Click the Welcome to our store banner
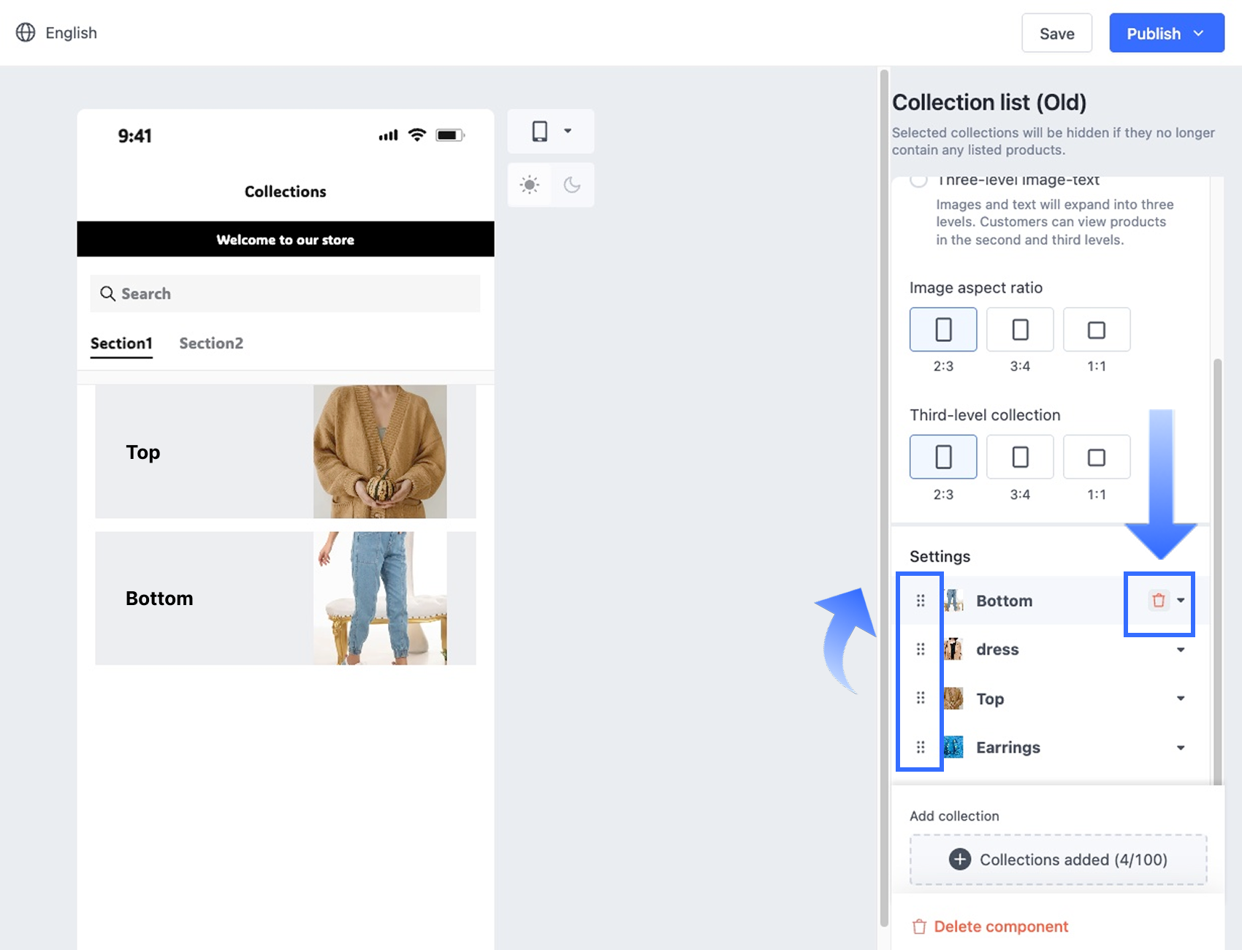 pos(285,239)
